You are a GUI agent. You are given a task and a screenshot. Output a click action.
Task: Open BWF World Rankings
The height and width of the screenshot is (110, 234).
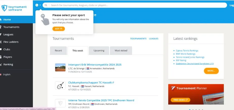pos(186,54)
